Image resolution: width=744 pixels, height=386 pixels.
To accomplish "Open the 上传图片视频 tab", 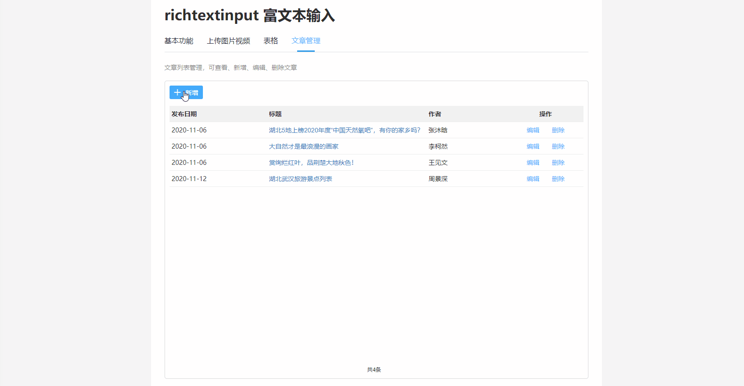I will click(x=228, y=41).
